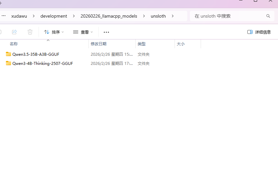Click the share icon in toolbar
This screenshot has width=278, height=193.
pos(14,32)
